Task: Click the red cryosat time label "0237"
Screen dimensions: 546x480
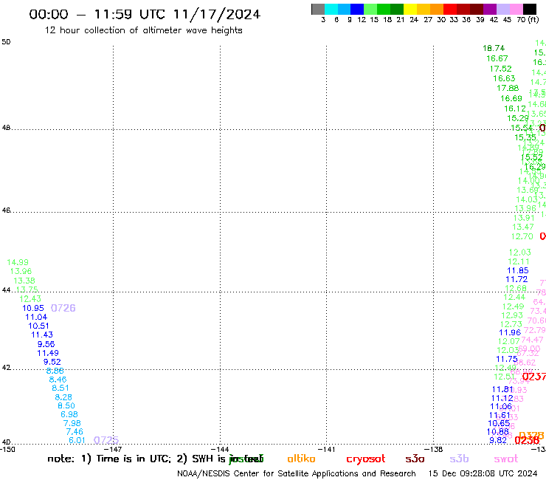Action: (x=534, y=377)
